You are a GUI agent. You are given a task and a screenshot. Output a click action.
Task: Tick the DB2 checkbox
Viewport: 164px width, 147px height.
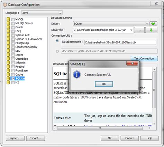(13, 51)
